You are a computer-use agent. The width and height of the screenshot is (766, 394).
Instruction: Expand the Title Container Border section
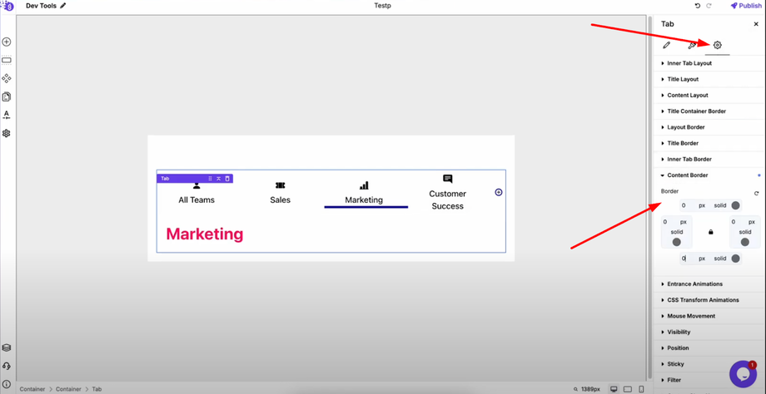tap(710, 111)
